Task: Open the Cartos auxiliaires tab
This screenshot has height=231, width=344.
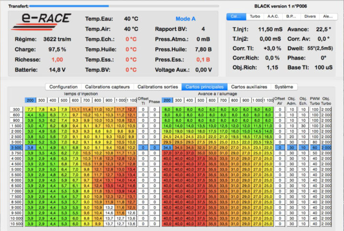Action: (249, 87)
